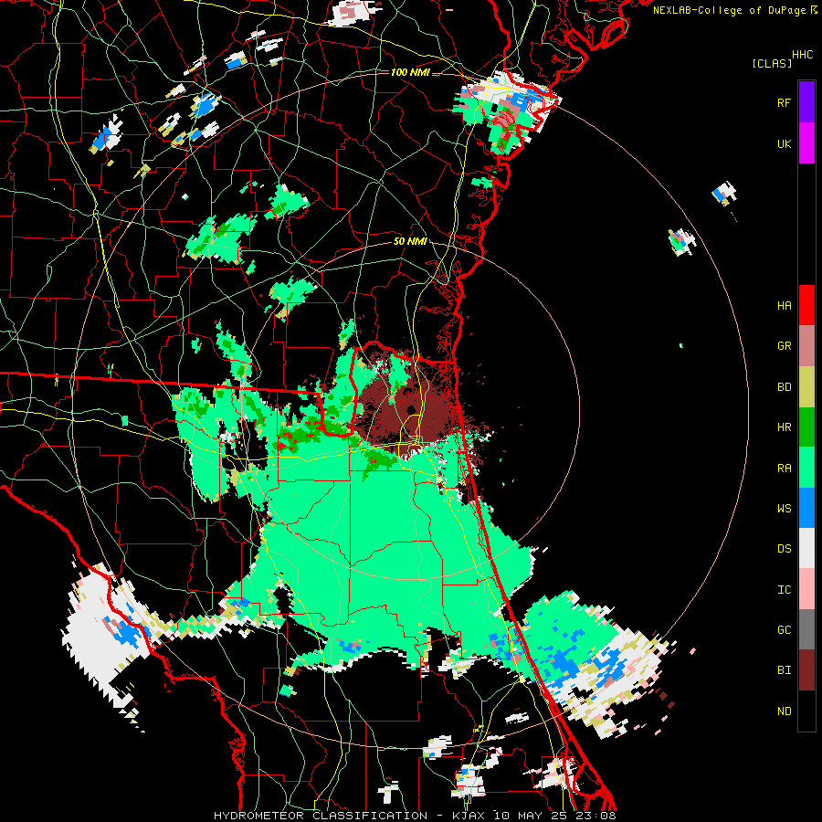Click the HHC product code label
The height and width of the screenshot is (822, 822).
click(803, 55)
